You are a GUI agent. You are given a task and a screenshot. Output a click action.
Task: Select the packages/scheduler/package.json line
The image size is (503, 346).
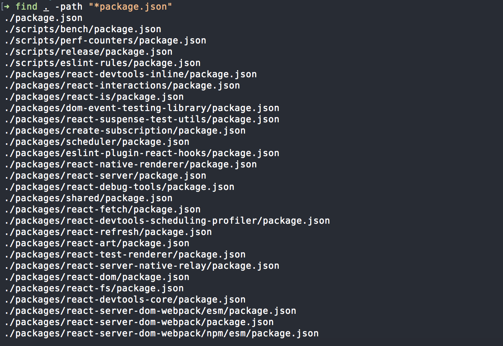click(97, 142)
